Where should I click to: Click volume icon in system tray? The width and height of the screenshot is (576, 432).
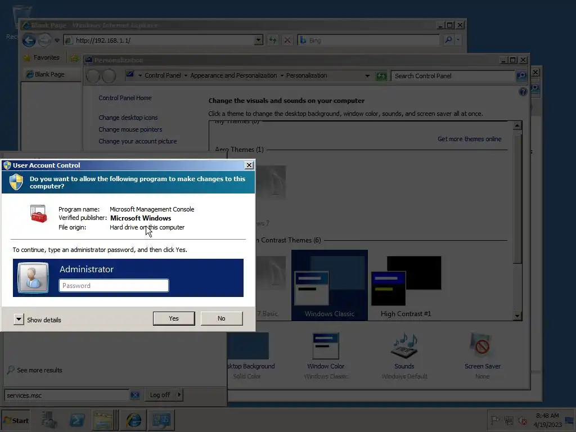pos(522,420)
